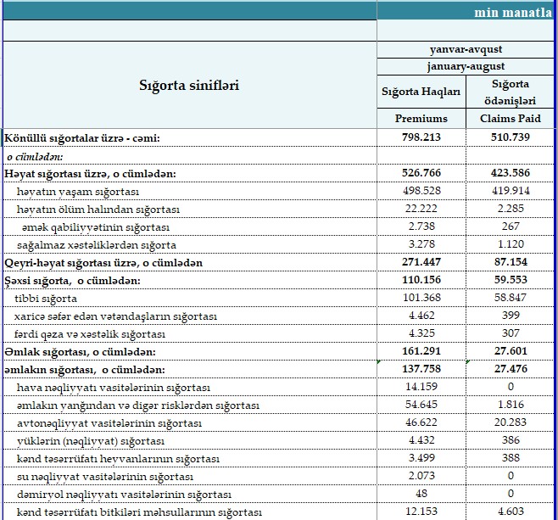Select the 'january-august' cell

466,66
